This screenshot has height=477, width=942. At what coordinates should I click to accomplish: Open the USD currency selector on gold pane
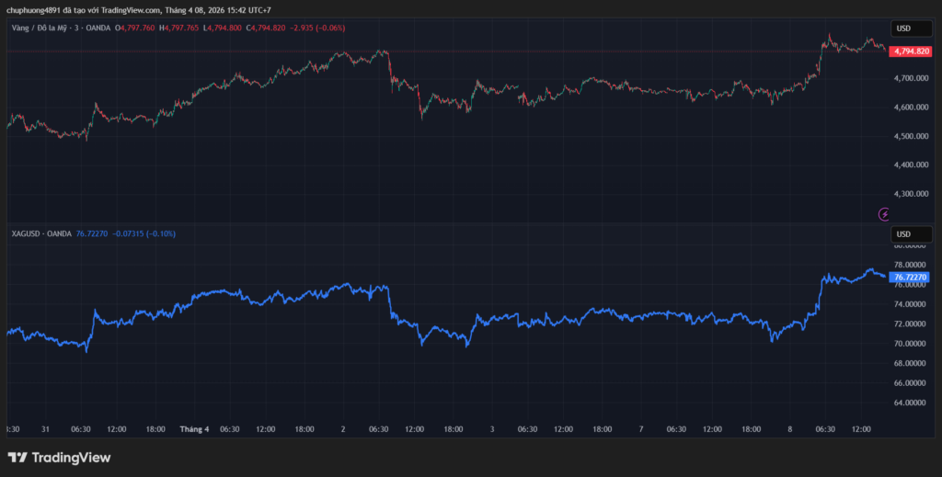(x=903, y=28)
